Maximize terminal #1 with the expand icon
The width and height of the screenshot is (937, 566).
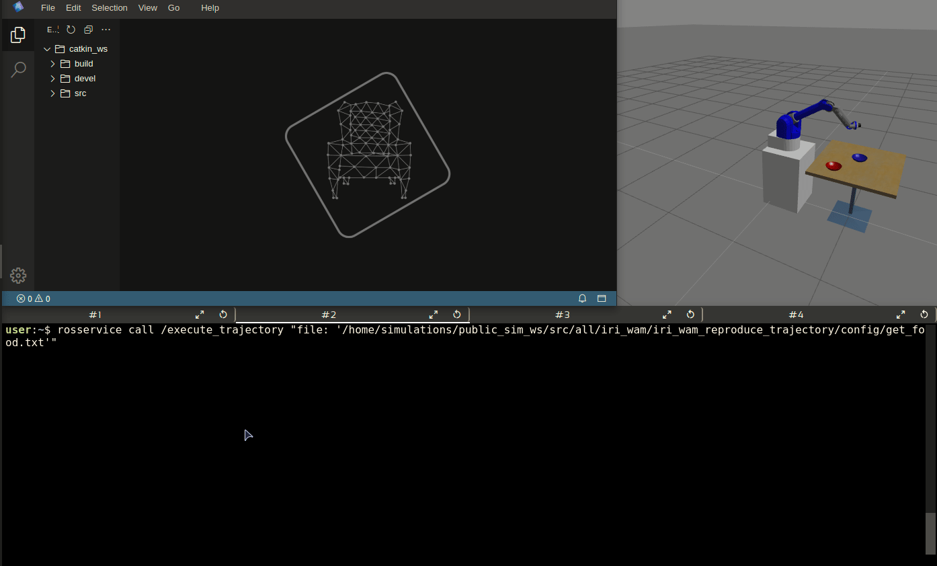(200, 315)
